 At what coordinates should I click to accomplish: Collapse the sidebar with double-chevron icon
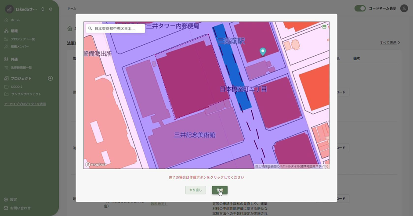tap(51, 9)
